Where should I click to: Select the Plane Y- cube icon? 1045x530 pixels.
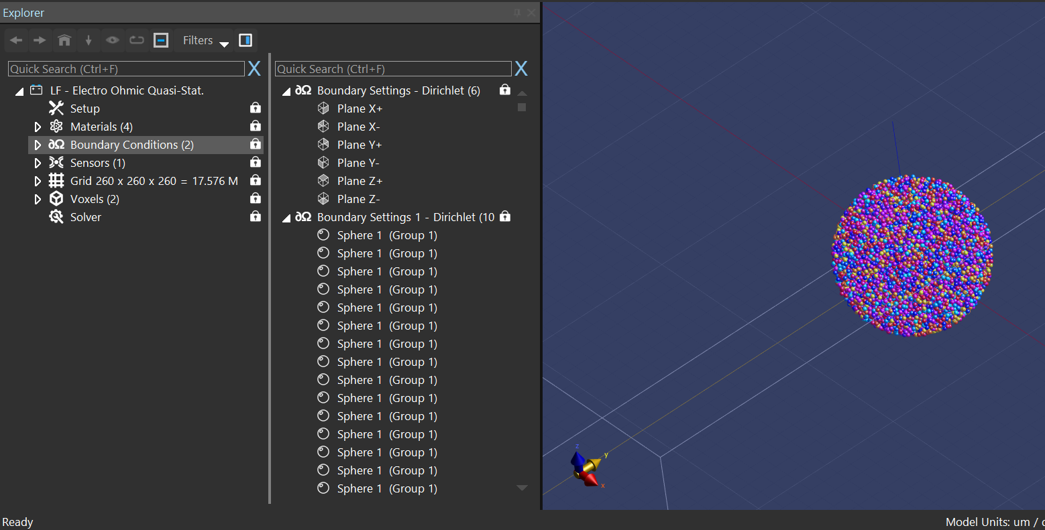pyautogui.click(x=323, y=162)
